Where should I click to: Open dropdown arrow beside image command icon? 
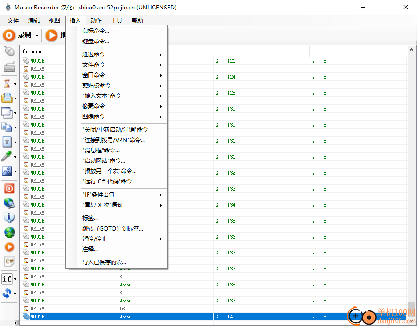15,172
